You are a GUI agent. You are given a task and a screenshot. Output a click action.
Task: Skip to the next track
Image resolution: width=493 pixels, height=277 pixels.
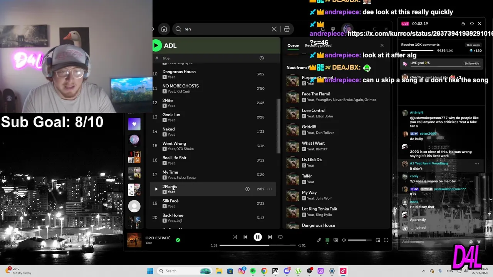tap(270, 237)
